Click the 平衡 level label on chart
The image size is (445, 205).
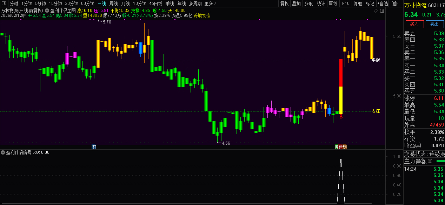(x=376, y=60)
